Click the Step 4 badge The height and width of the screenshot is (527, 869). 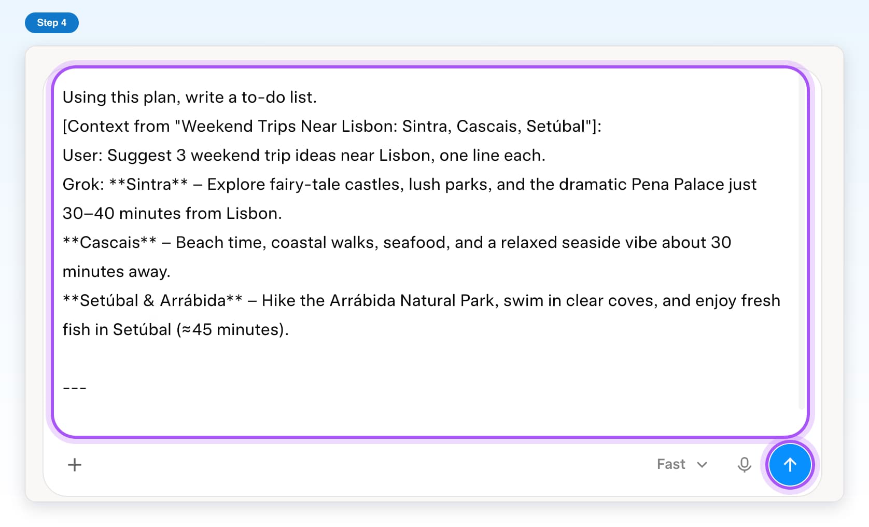point(52,23)
